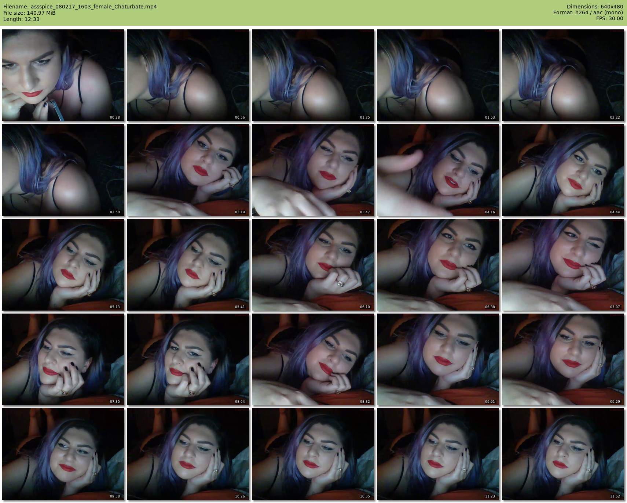
Task: Open the thumbnail labeled 09:58
Action: pos(63,454)
